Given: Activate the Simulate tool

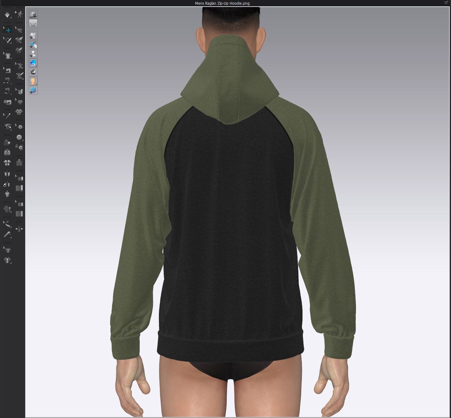Looking at the screenshot, I should tap(8, 15).
